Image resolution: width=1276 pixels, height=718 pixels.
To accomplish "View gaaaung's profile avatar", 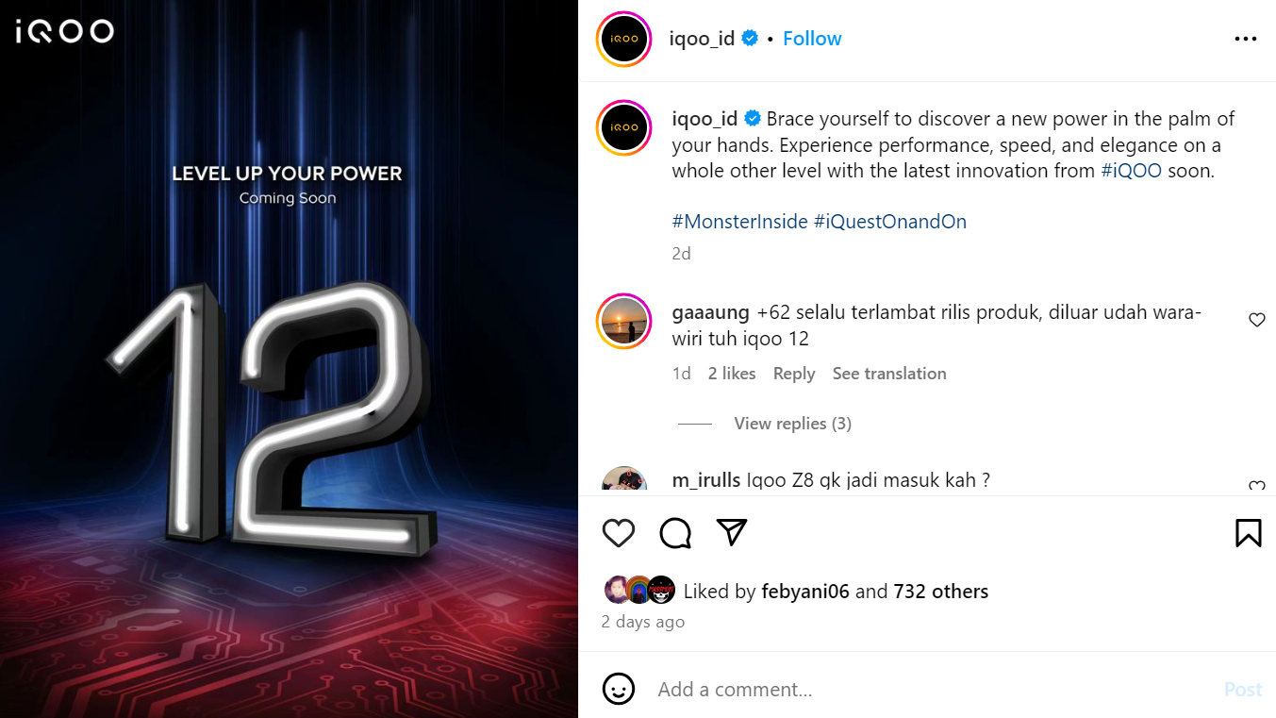I will (624, 322).
